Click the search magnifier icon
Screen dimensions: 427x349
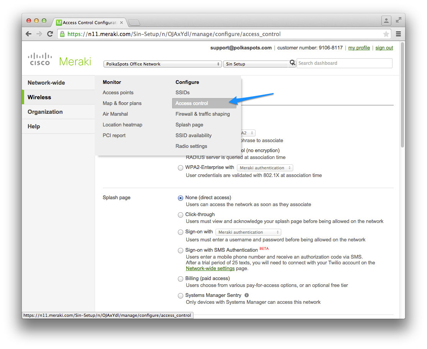pos(292,63)
